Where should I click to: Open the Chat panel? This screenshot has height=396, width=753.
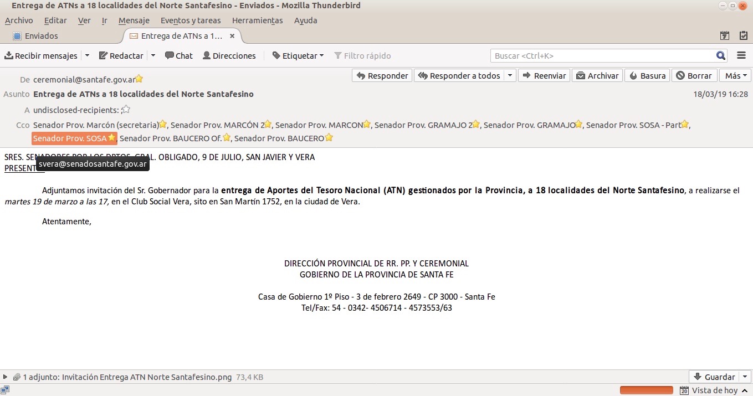179,56
